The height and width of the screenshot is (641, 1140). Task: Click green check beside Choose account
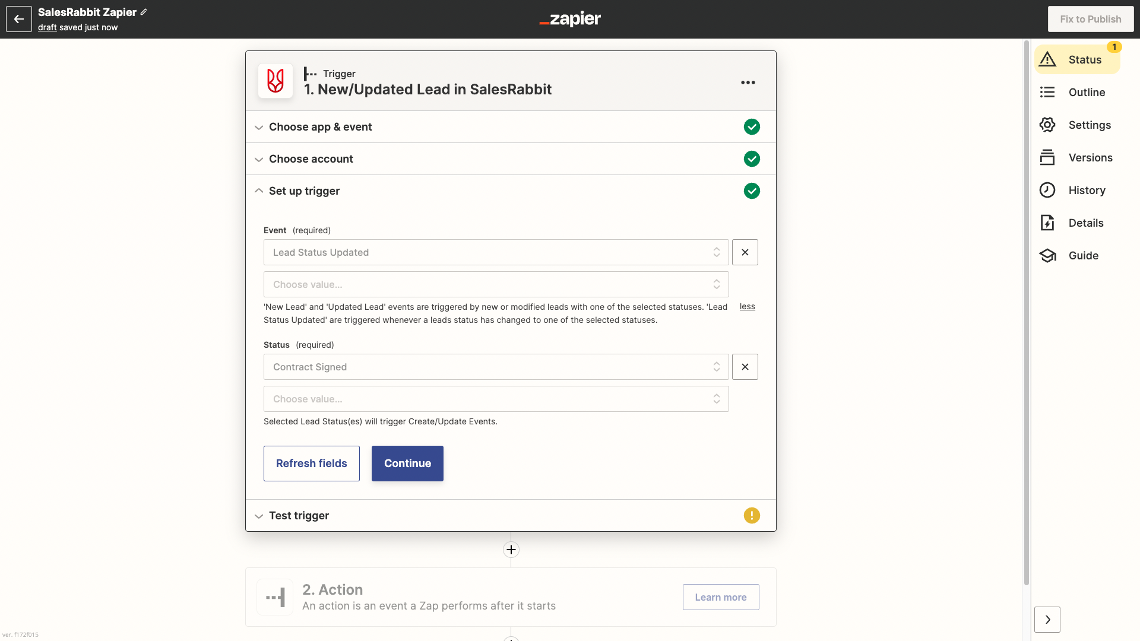pyautogui.click(x=752, y=159)
